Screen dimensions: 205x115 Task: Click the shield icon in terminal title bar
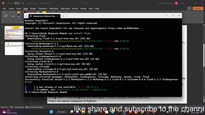(26, 16)
